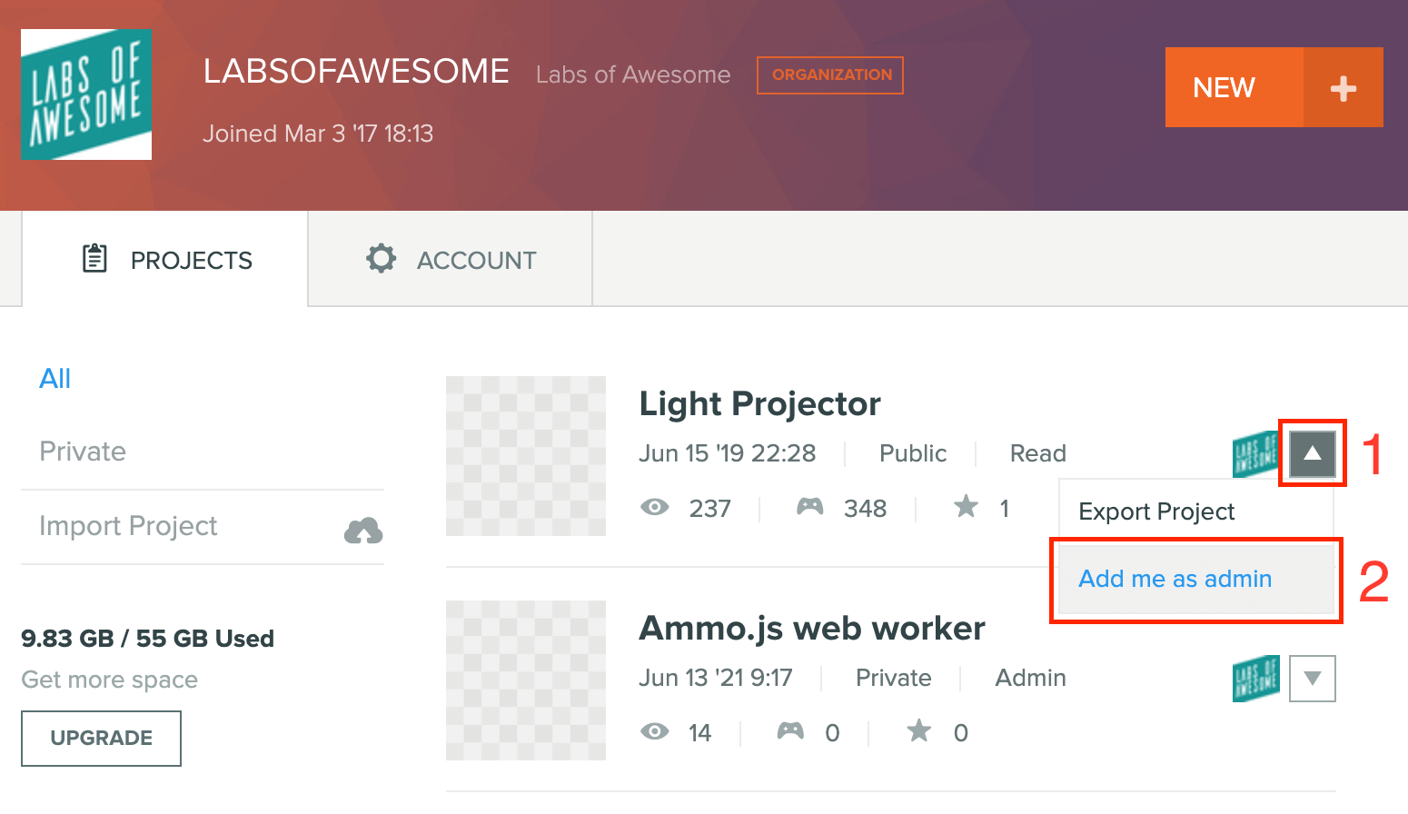Click the eye views icon for Ammo.js project
Screen dimensions: 1408x814
pyautogui.click(x=654, y=731)
